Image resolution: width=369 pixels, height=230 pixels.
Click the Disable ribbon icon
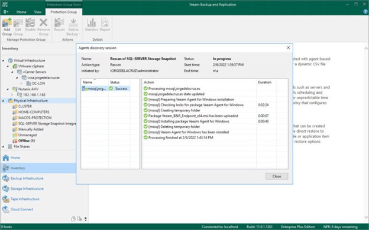click(x=30, y=25)
